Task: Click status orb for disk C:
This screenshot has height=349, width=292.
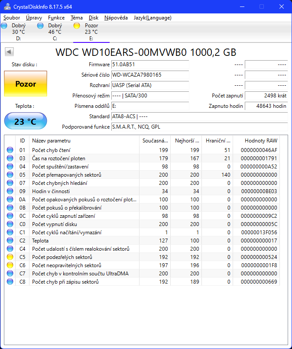Action: coord(40,26)
